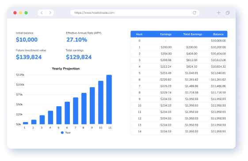Click the 27.10% APY value
This screenshot has height=161, width=248.
tap(77, 40)
